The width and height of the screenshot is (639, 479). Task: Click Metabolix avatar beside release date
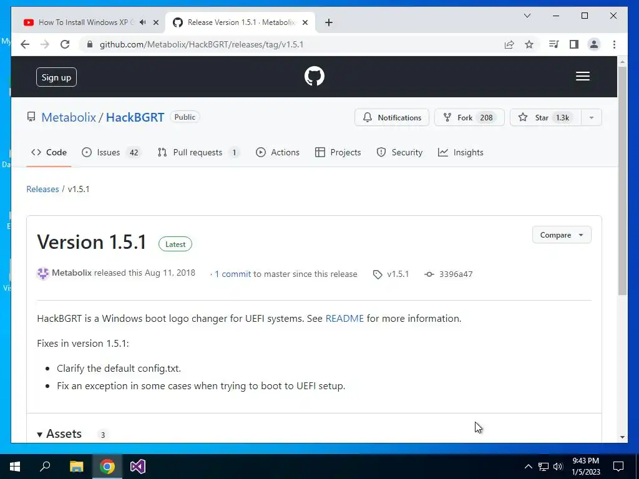43,273
